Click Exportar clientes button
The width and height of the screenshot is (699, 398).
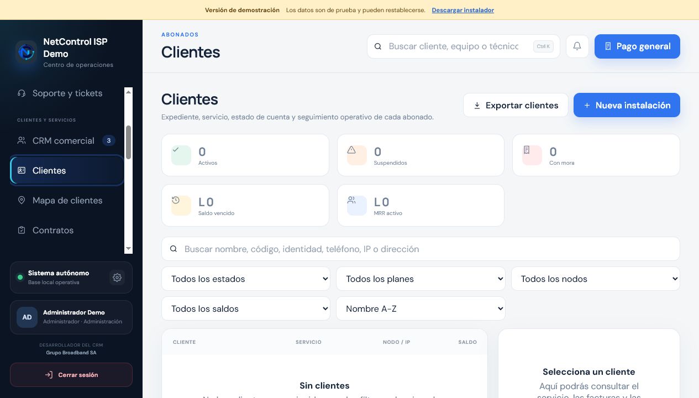pyautogui.click(x=516, y=105)
